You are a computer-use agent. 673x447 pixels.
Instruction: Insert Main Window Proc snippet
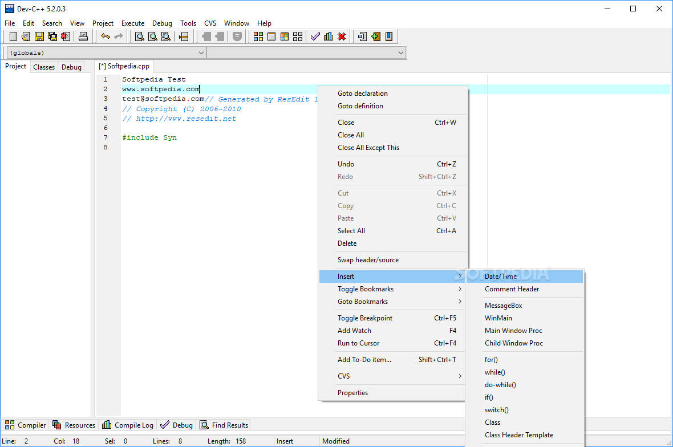tap(525, 330)
